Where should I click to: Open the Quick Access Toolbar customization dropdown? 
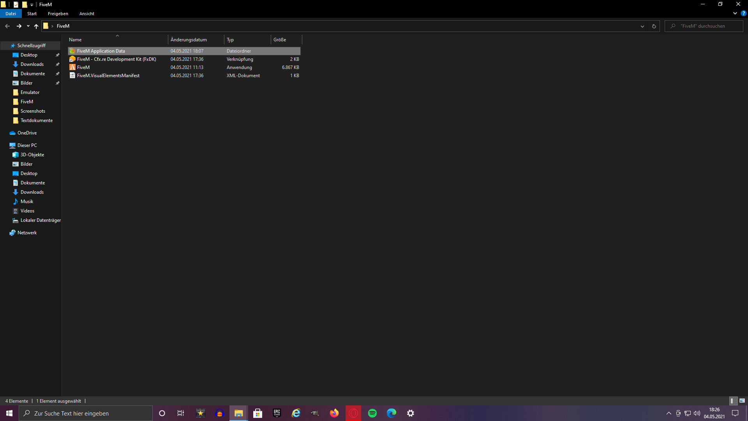[x=32, y=5]
